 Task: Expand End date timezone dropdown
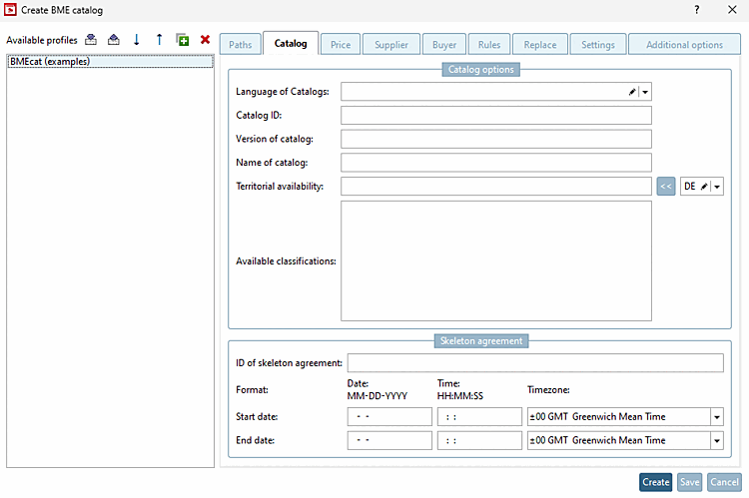(716, 441)
